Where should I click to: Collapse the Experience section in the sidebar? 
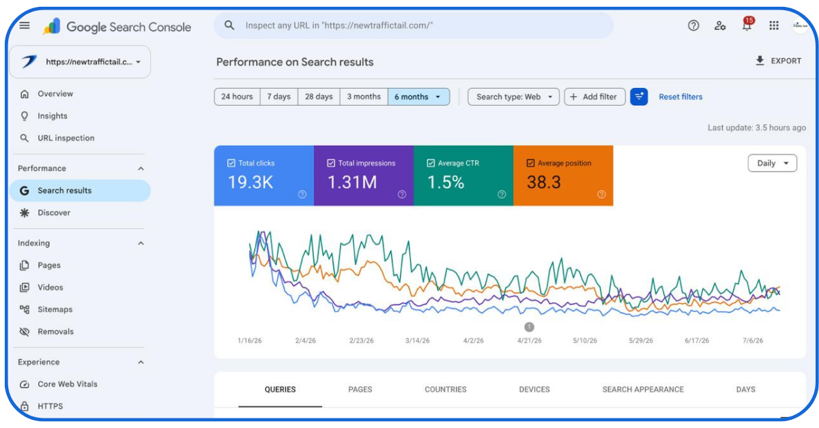141,363
